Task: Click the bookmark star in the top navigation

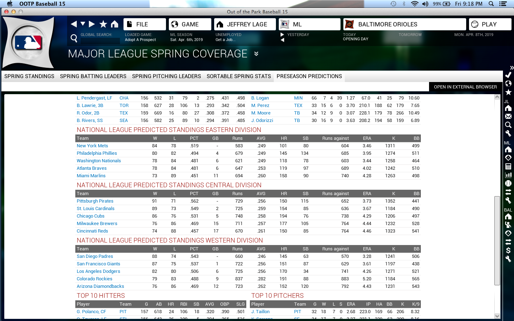Action: (103, 24)
